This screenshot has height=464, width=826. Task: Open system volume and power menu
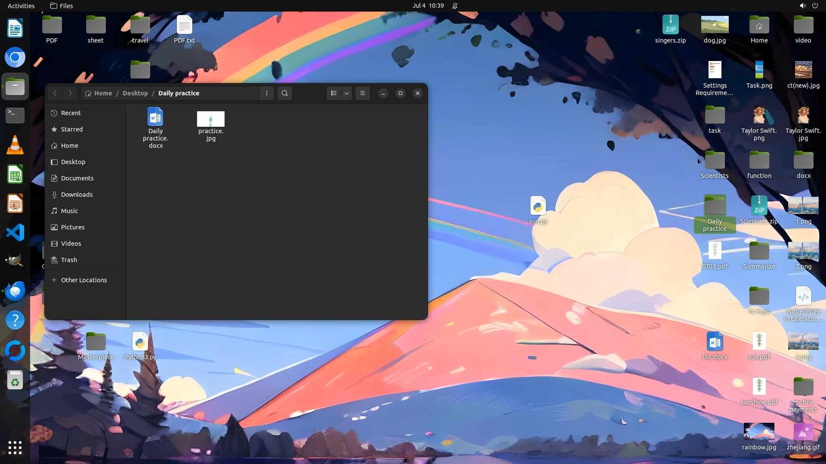tap(809, 6)
